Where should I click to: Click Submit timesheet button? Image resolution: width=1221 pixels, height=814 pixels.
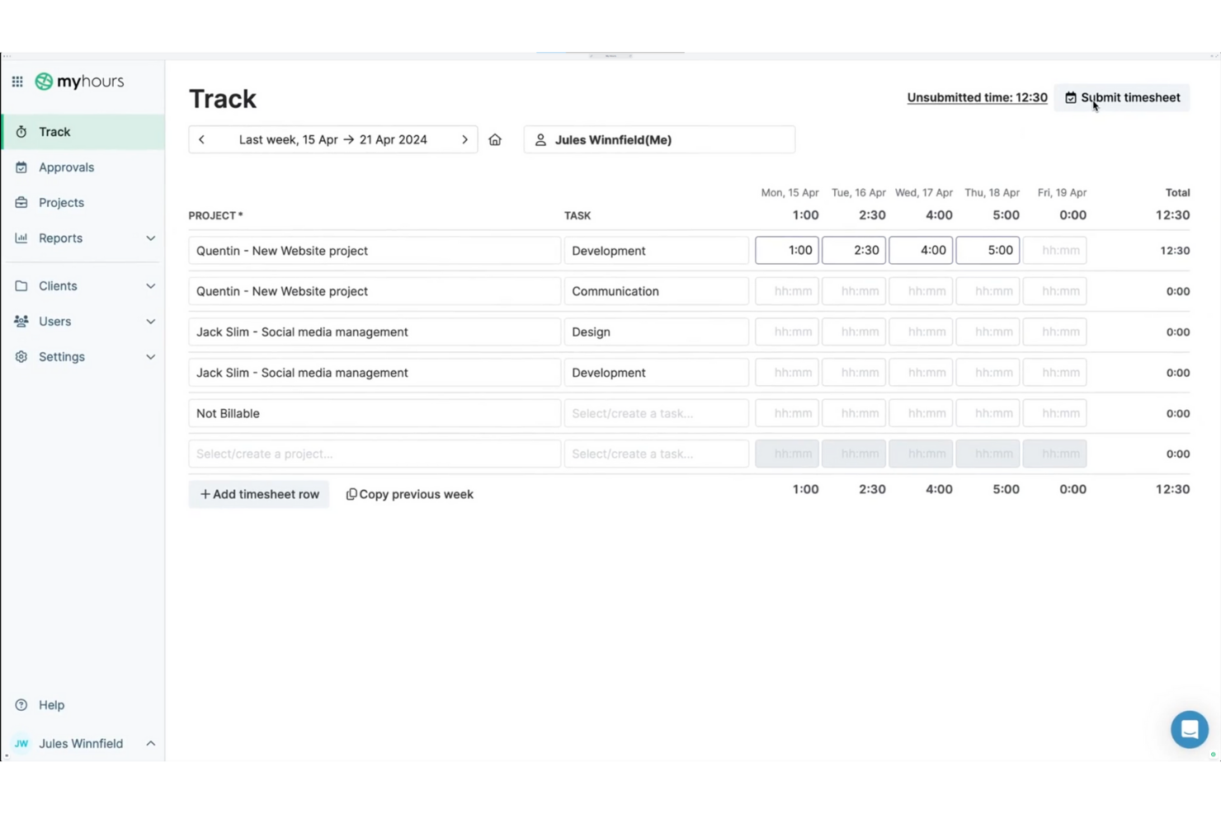click(x=1122, y=98)
